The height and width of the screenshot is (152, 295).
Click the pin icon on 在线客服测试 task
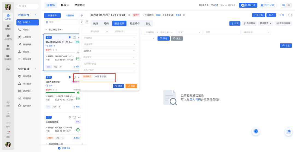pyautogui.click(x=70, y=117)
